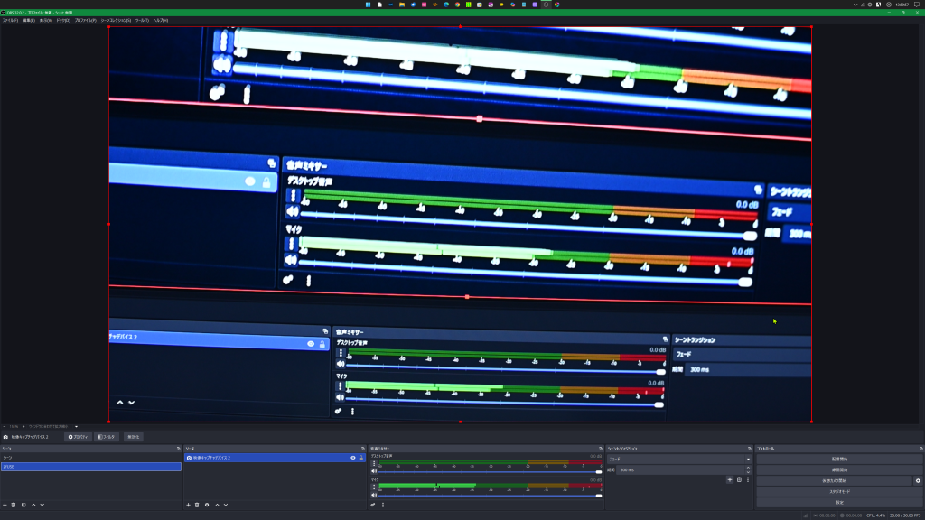Add a scene transition with plus icon

pyautogui.click(x=729, y=479)
